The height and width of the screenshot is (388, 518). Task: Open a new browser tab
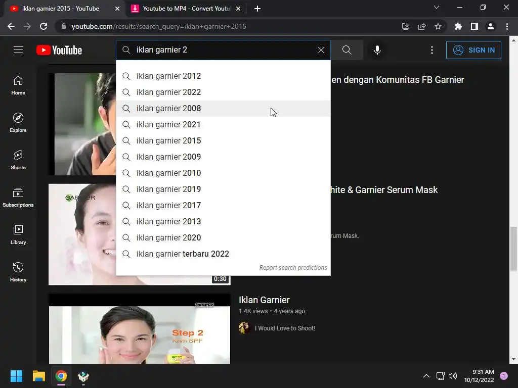coord(257,9)
